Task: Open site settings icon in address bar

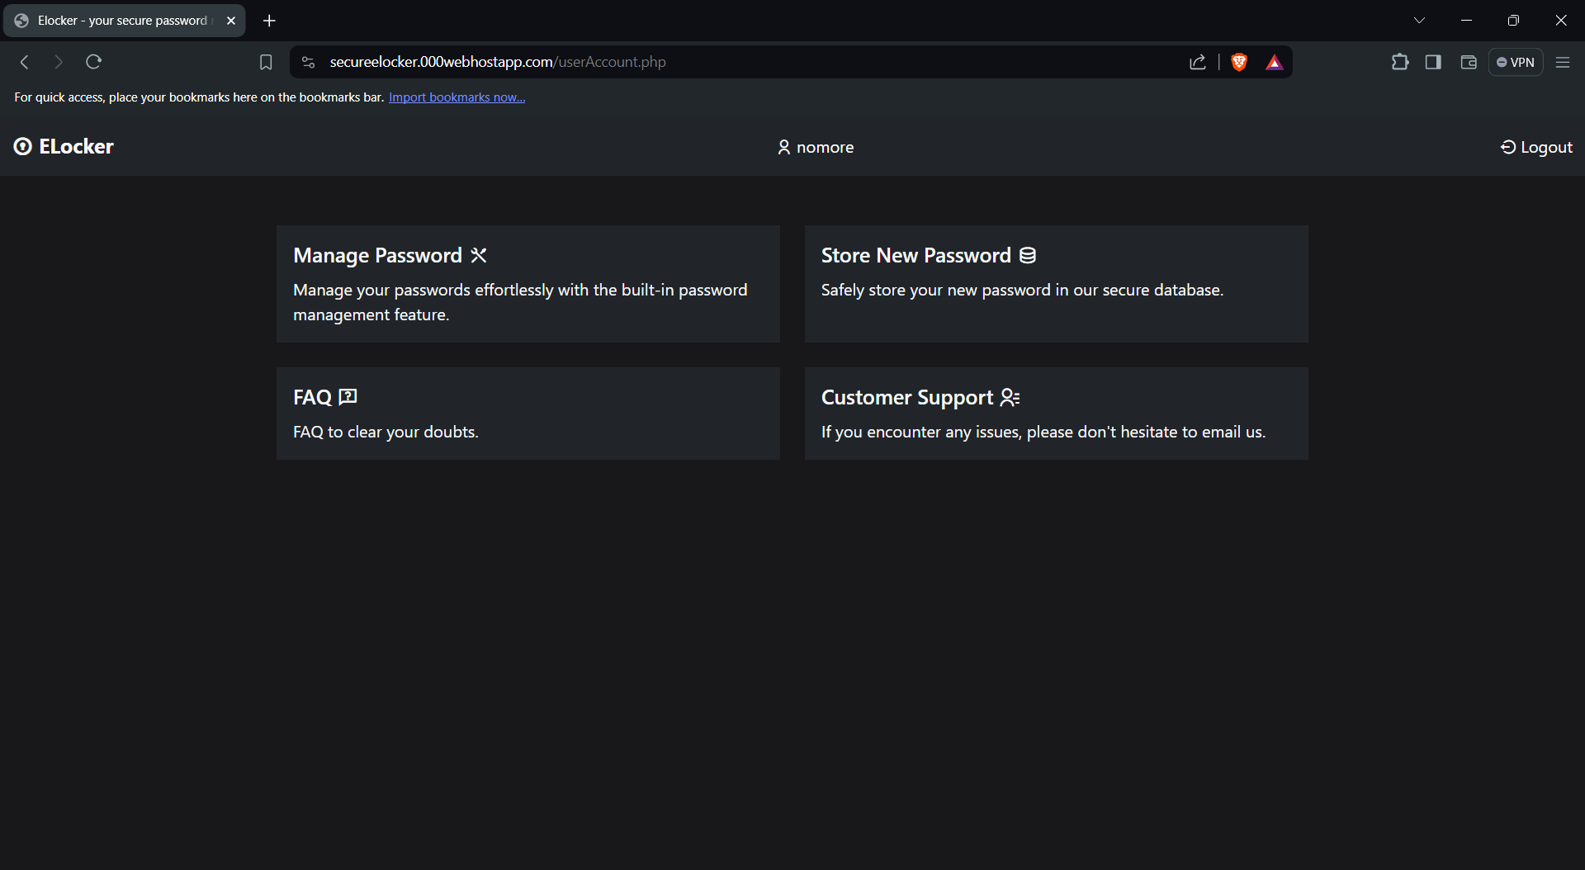Action: 308,62
